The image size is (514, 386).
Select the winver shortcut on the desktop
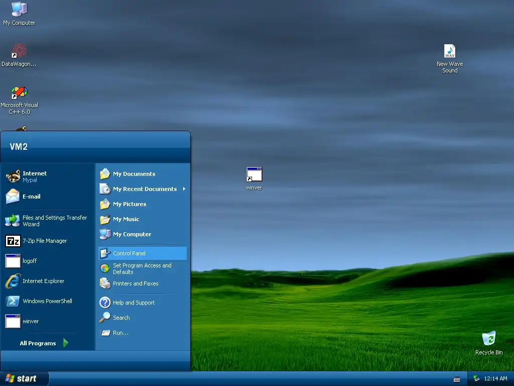point(254,178)
